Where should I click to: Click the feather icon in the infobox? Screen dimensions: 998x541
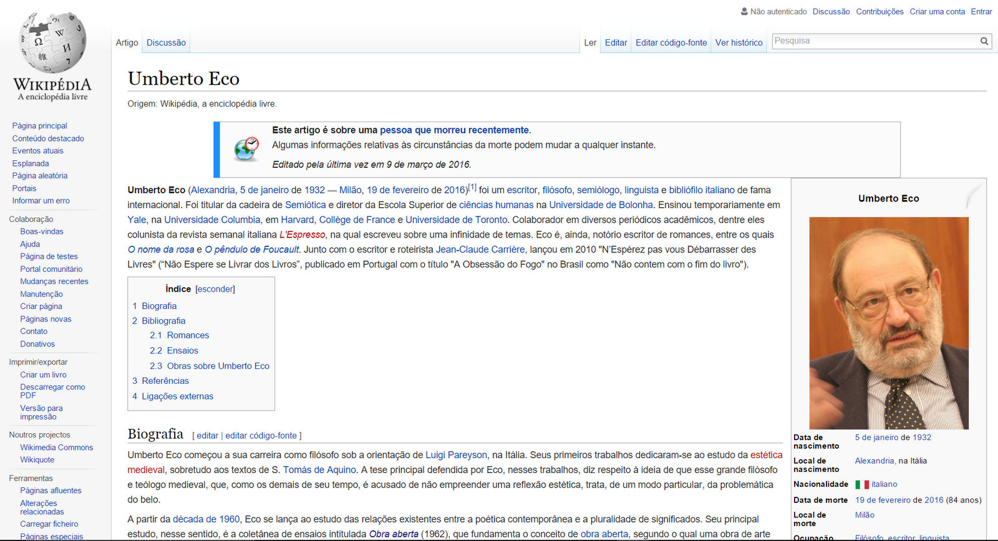point(972,196)
